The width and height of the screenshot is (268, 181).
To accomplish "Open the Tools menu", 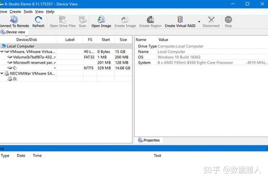I will point(28,12).
